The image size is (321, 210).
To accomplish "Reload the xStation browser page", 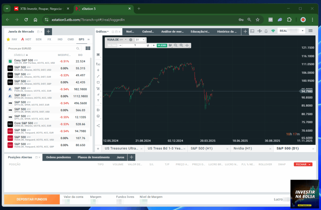I will [26, 20].
